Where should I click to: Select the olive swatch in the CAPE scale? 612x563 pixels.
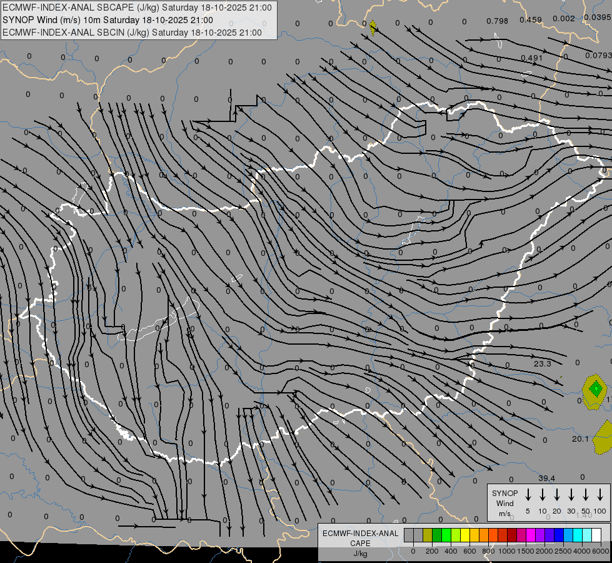tap(428, 535)
